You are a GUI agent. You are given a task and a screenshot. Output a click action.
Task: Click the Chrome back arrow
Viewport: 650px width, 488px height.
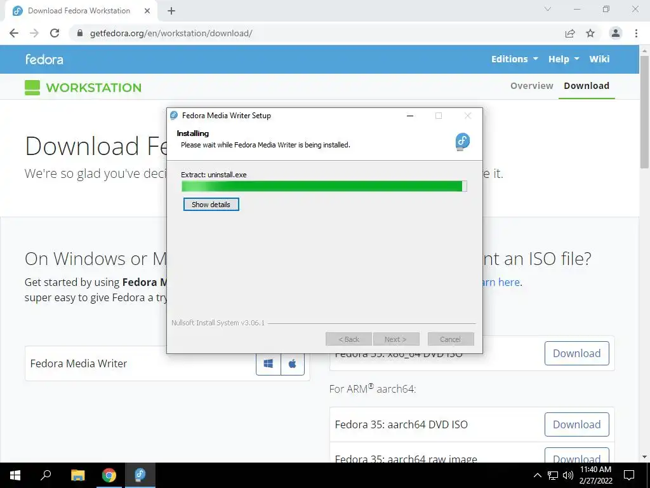click(x=14, y=33)
